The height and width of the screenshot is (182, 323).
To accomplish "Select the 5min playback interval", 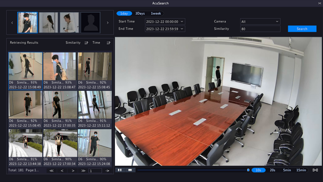I will [287, 170].
